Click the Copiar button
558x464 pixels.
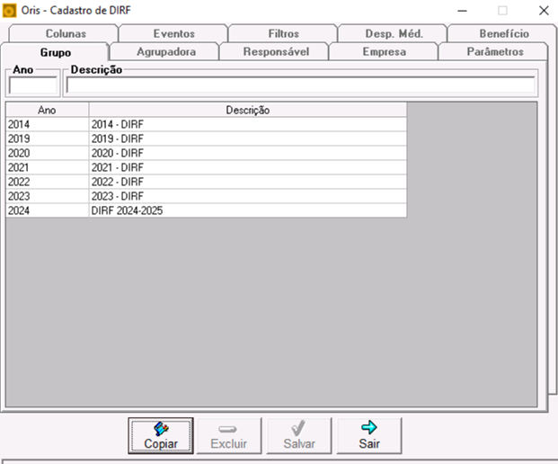click(161, 435)
